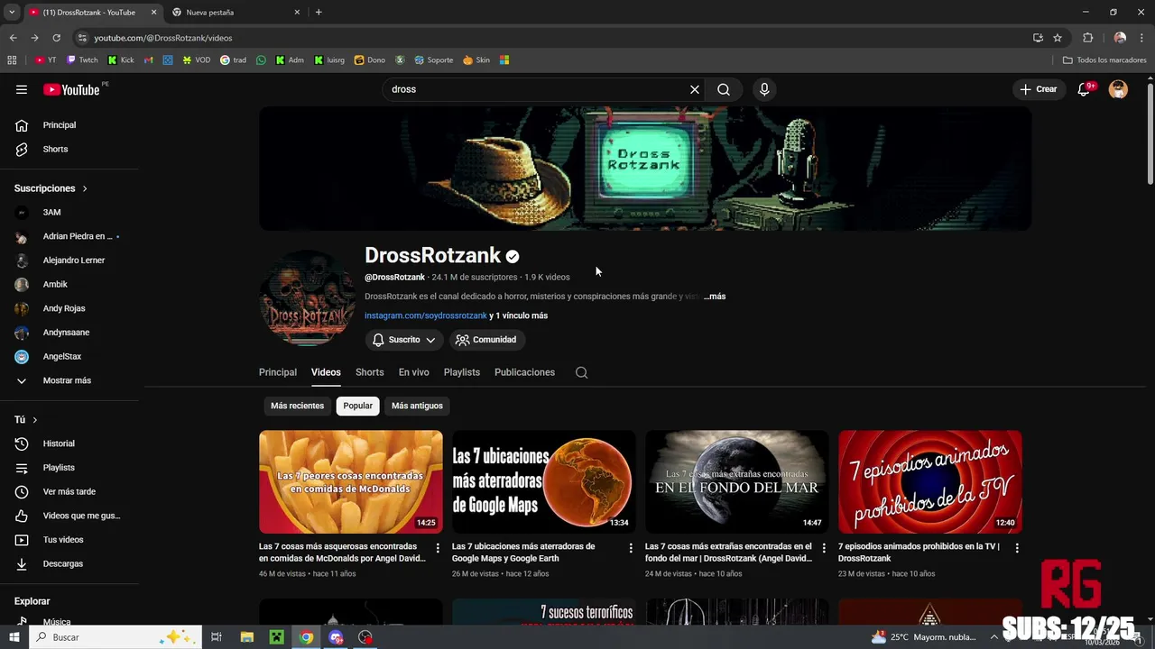Open the Kick bookmark
Image resolution: width=1155 pixels, height=649 pixels.
pos(121,60)
